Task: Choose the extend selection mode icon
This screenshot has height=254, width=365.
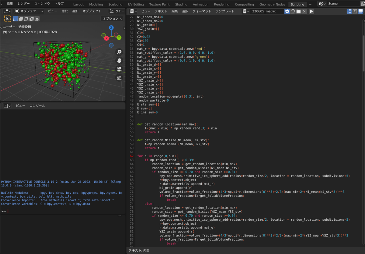Action: pyautogui.click(x=21, y=19)
